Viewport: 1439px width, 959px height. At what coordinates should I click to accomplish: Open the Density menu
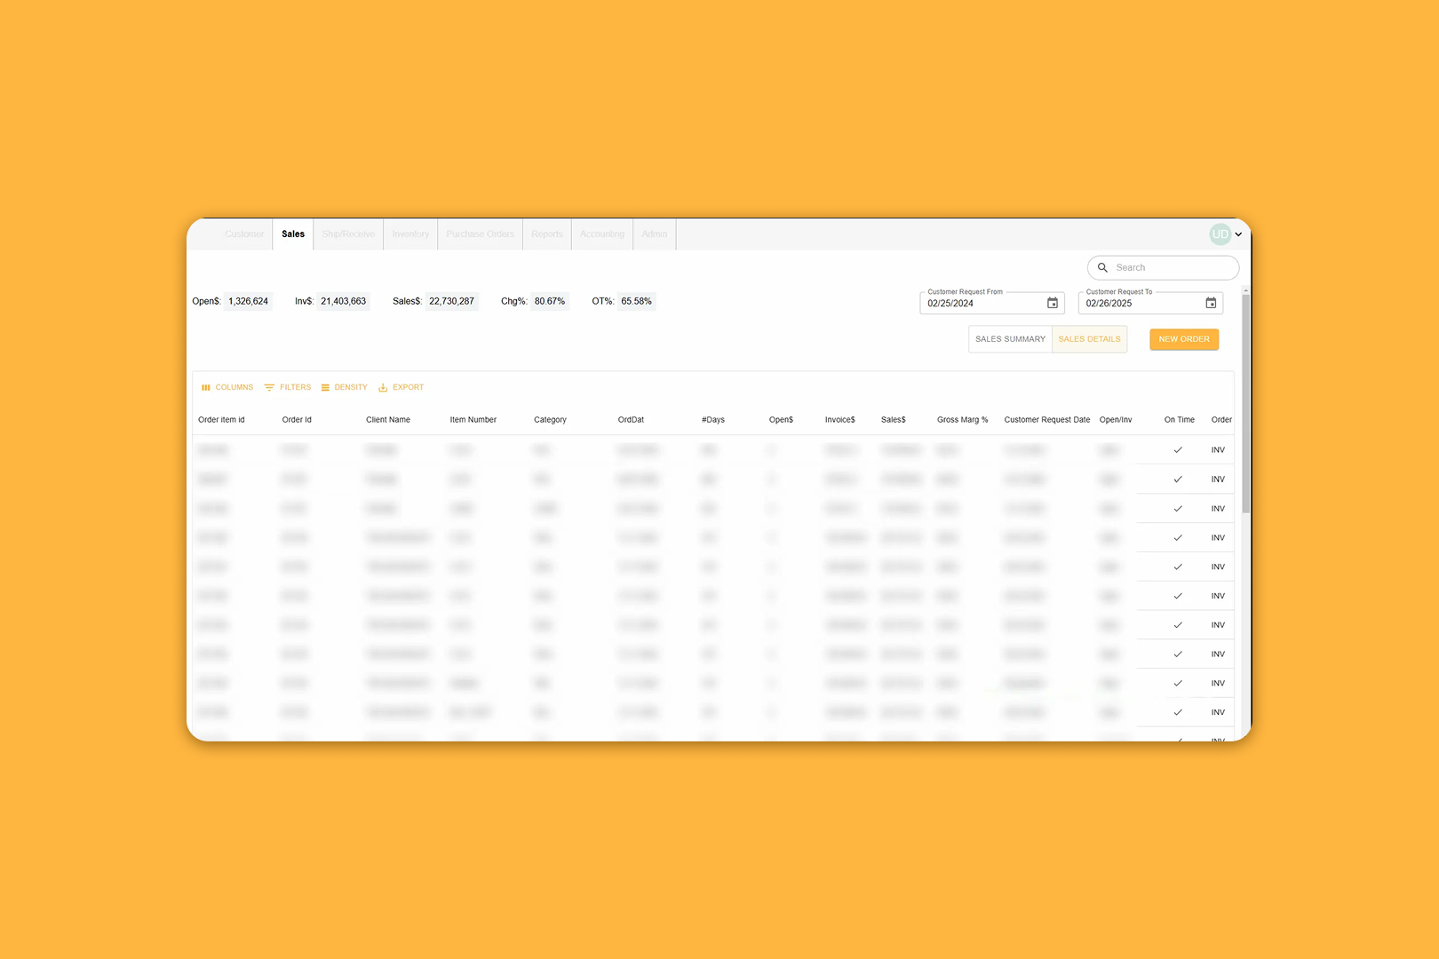pyautogui.click(x=345, y=387)
